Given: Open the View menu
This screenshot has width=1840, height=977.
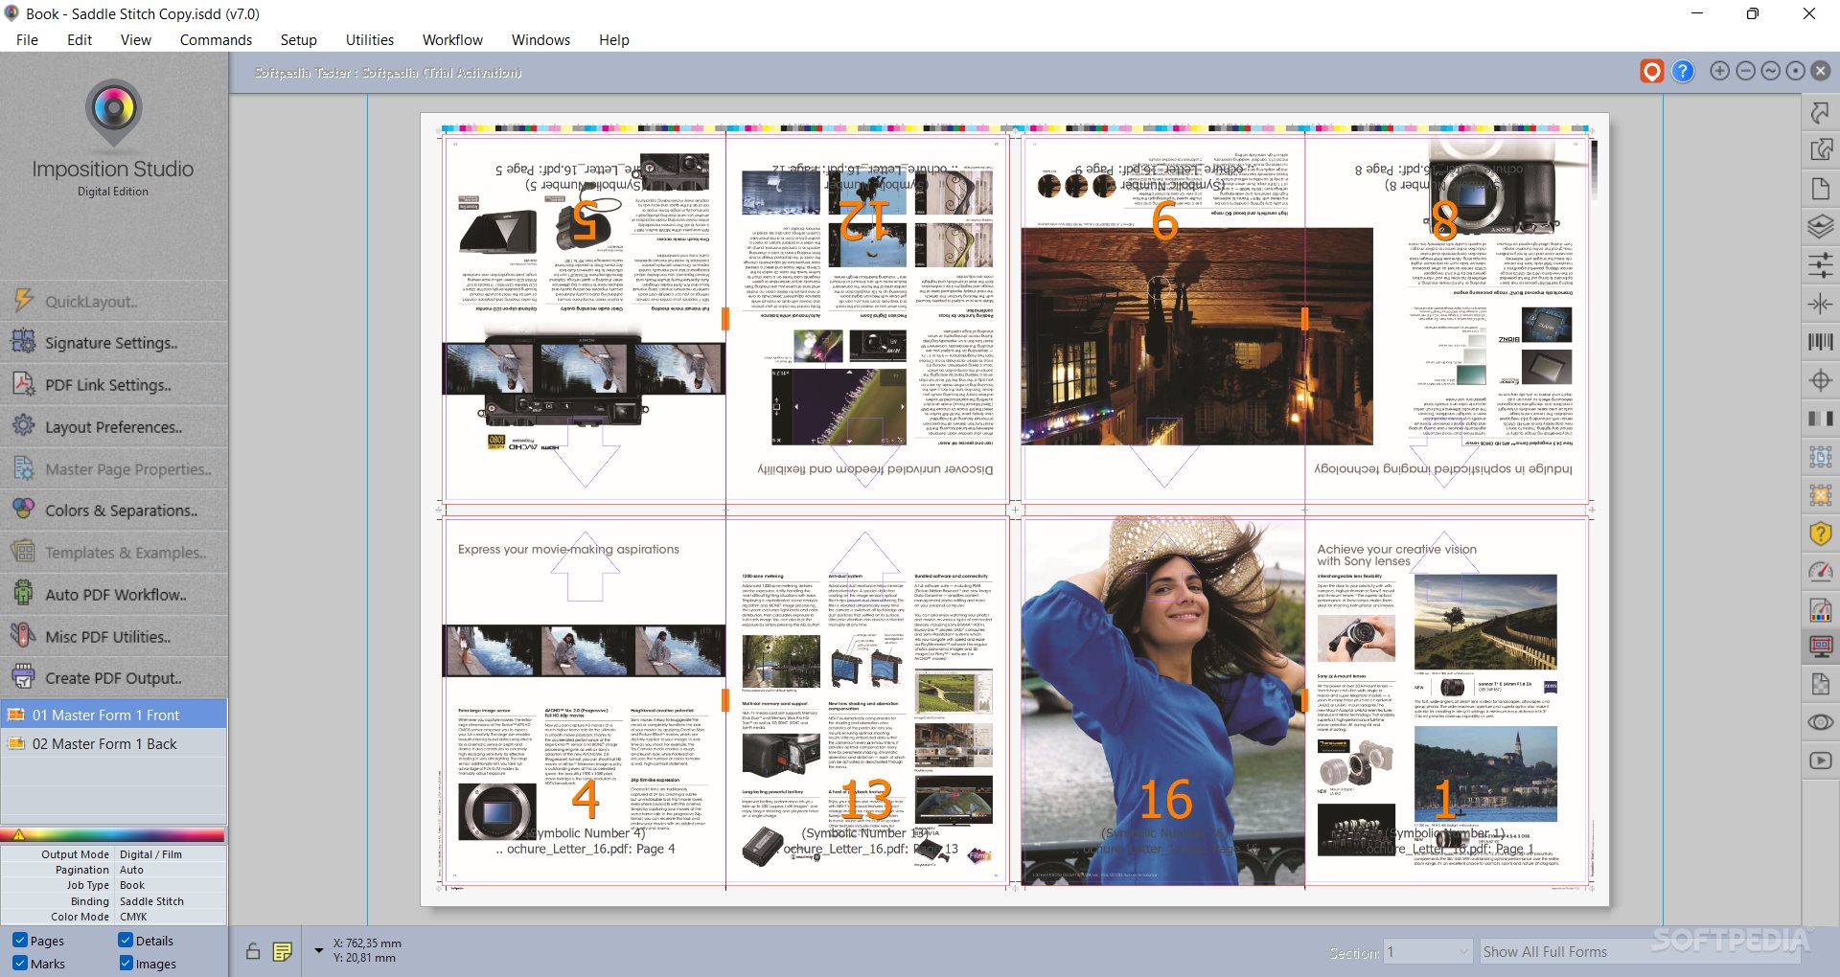Looking at the screenshot, I should (135, 39).
